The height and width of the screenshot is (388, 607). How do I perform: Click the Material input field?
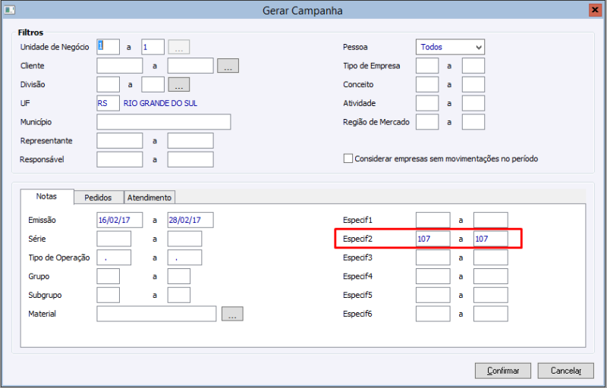[x=156, y=314]
